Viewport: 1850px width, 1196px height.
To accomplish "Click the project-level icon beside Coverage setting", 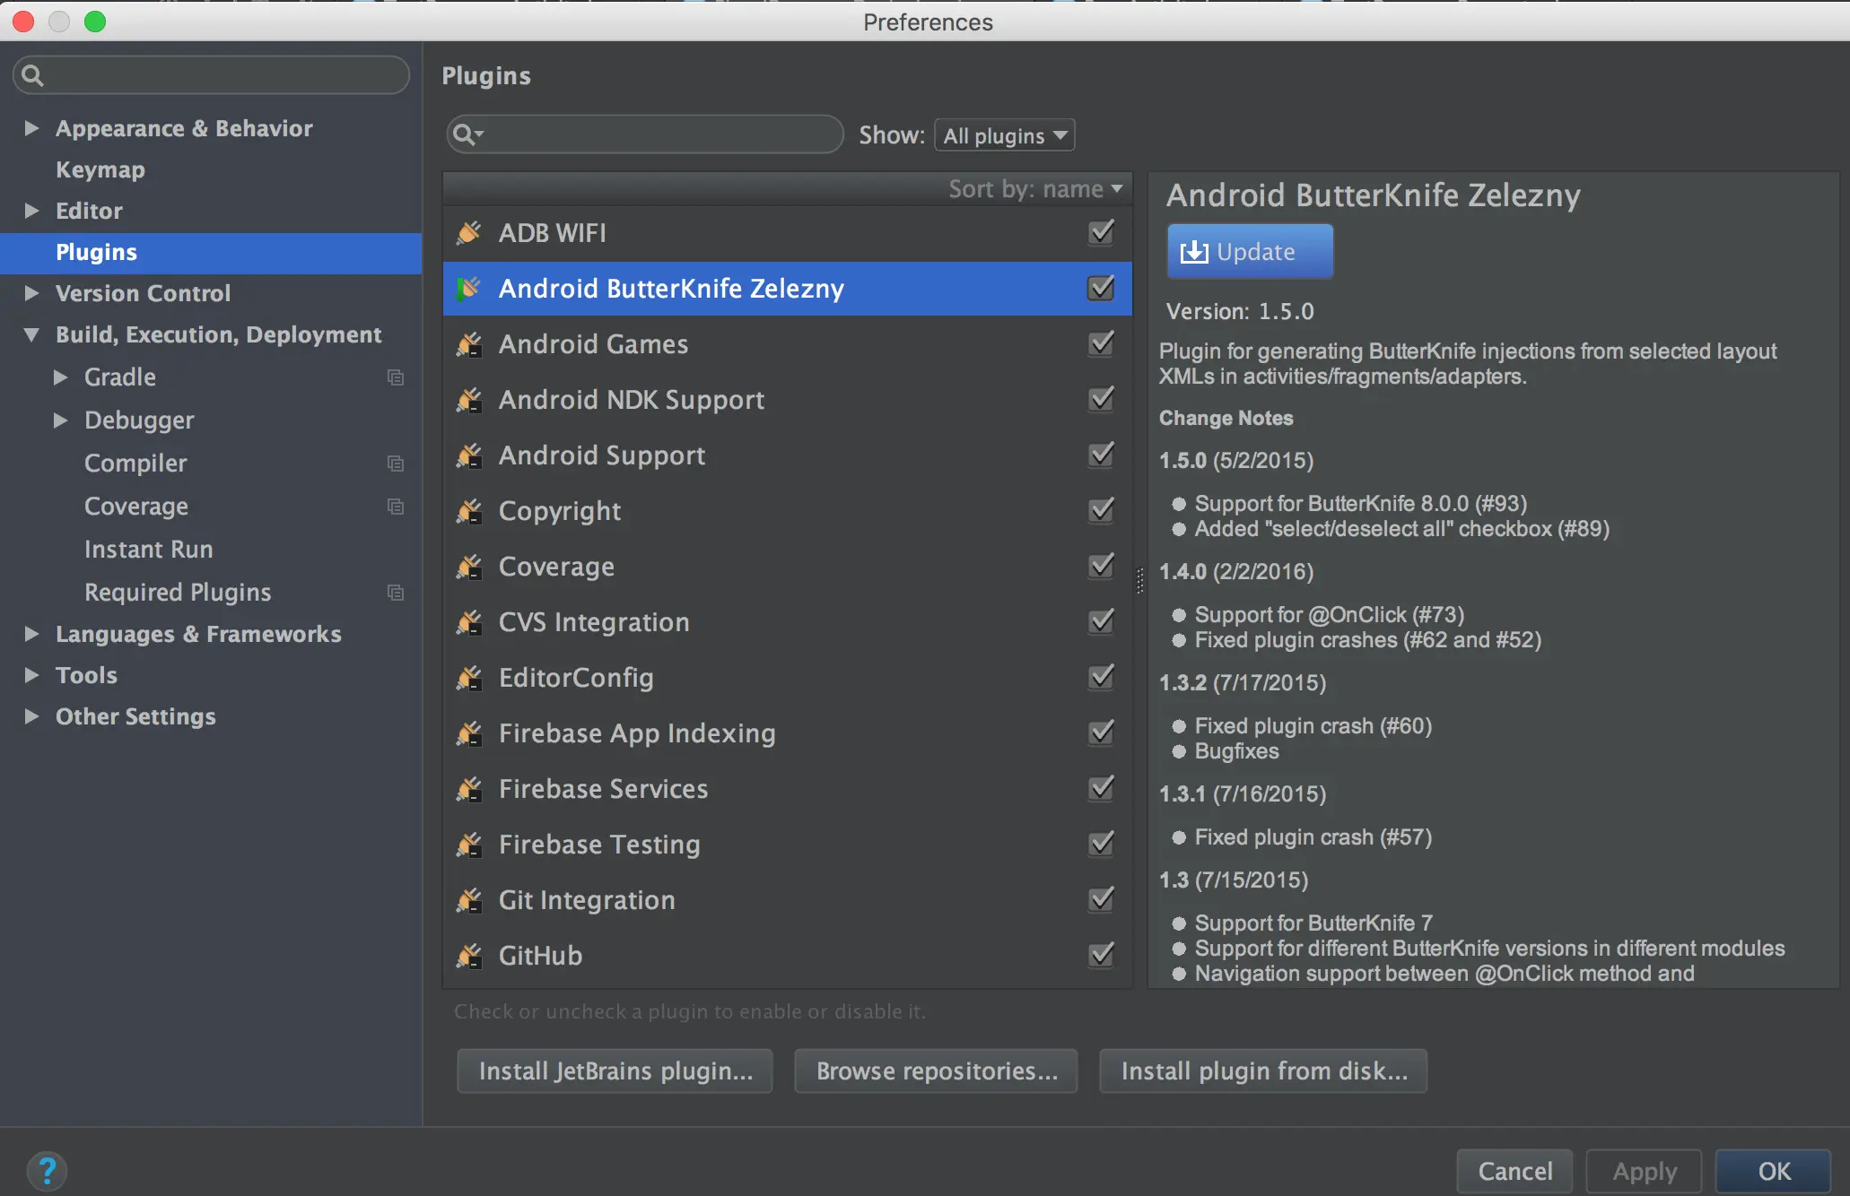I will point(395,507).
